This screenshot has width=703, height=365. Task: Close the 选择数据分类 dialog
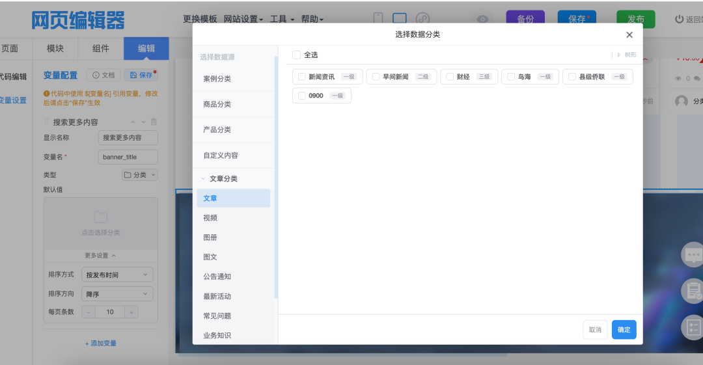point(629,35)
